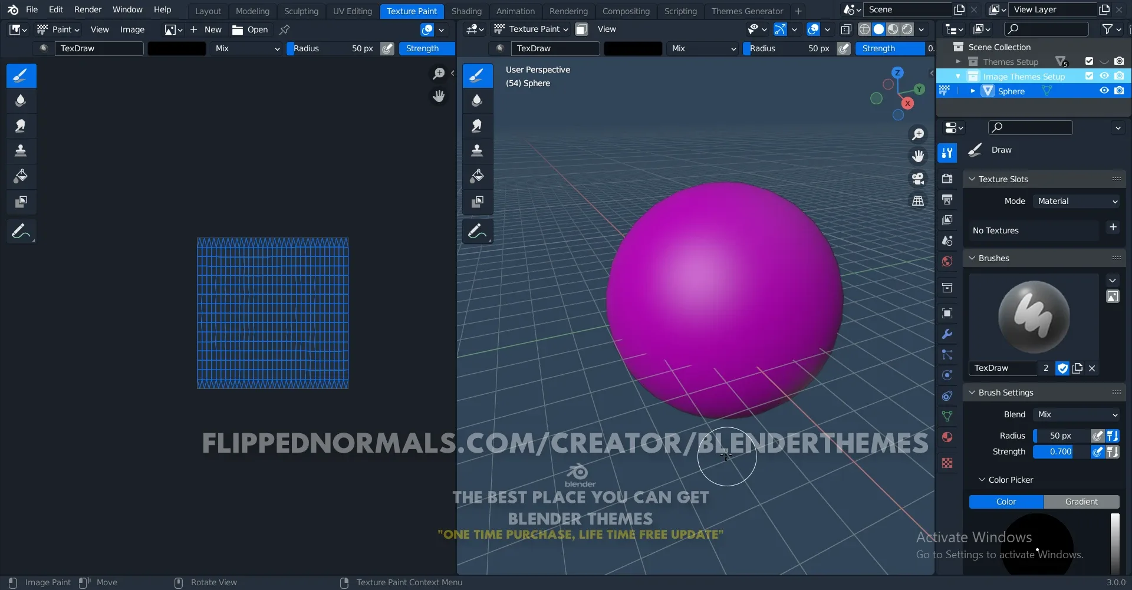Click black color swatch in image editor header

(x=177, y=48)
